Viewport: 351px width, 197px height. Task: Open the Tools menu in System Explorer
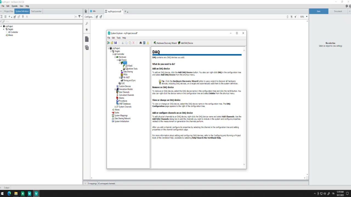tap(118, 38)
